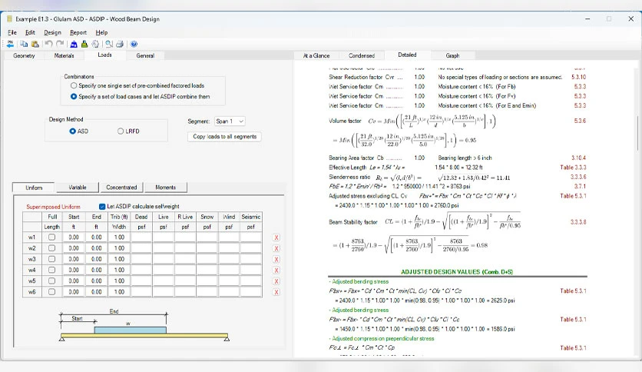Click the 'Table 3.3.3' reference

click(x=573, y=168)
